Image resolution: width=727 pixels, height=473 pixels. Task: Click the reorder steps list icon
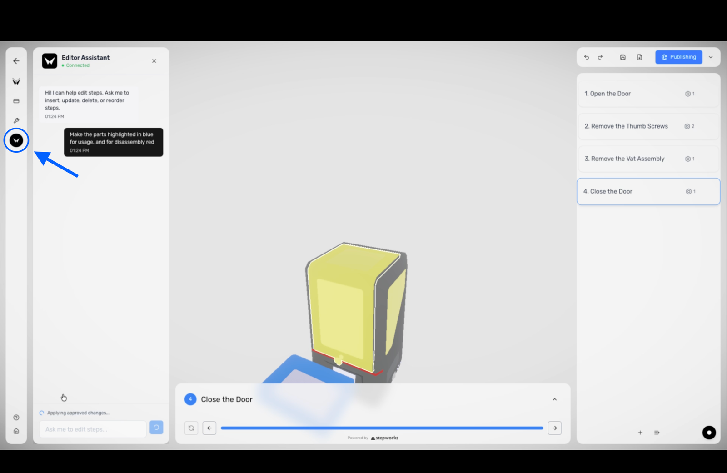(657, 433)
